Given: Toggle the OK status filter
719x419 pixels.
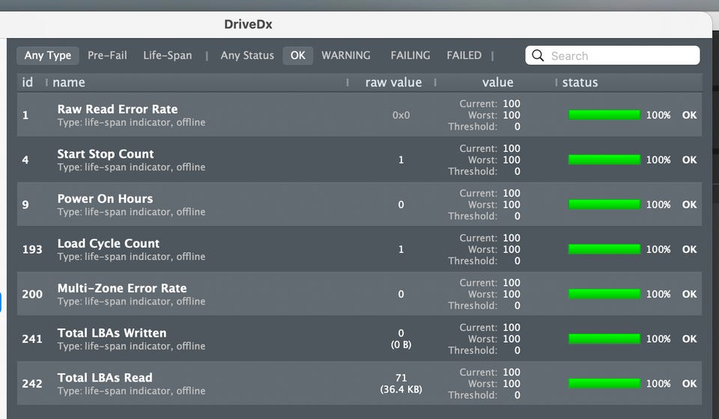Looking at the screenshot, I should pos(297,55).
